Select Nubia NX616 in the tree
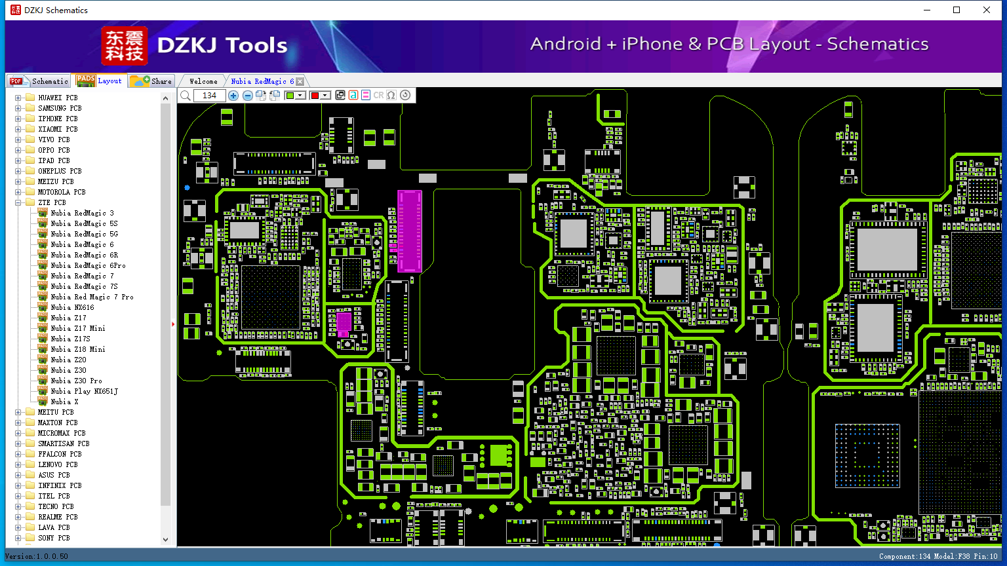 click(72, 307)
